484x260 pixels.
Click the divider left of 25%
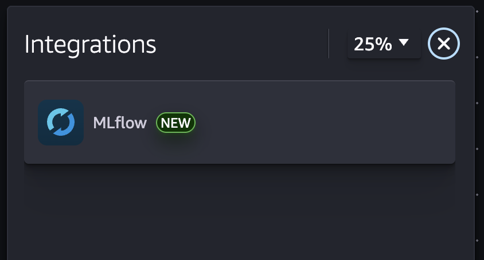point(329,44)
